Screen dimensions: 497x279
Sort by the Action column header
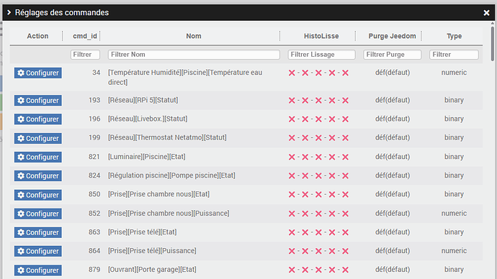click(x=37, y=36)
